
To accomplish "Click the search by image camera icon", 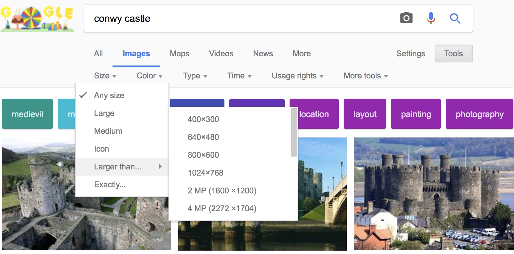I will [x=406, y=18].
